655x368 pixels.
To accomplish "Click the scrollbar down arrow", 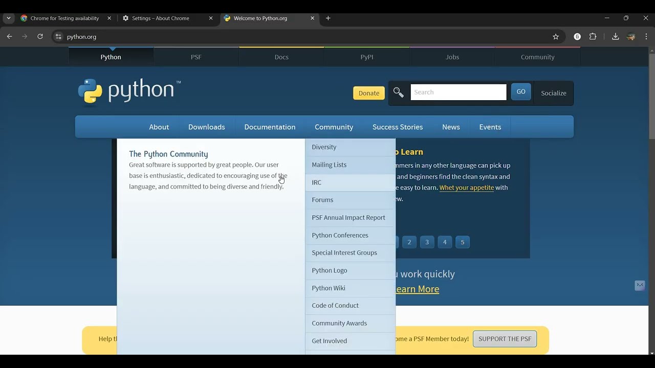I will tap(651, 353).
